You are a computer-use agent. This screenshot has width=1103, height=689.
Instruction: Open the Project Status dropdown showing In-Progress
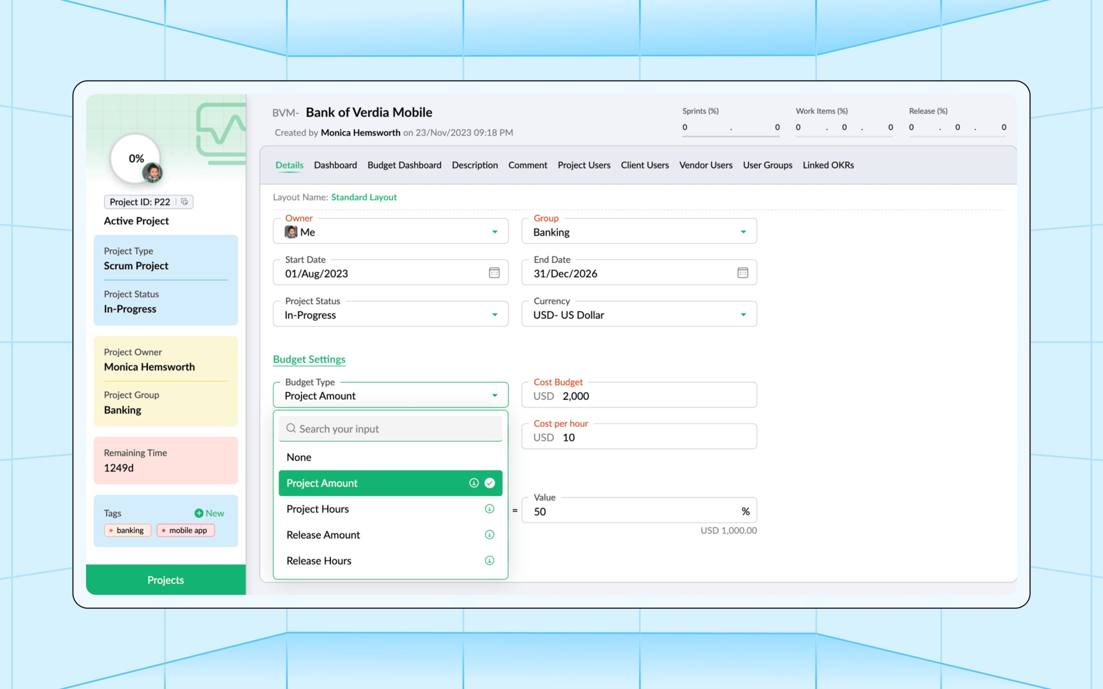(x=495, y=314)
